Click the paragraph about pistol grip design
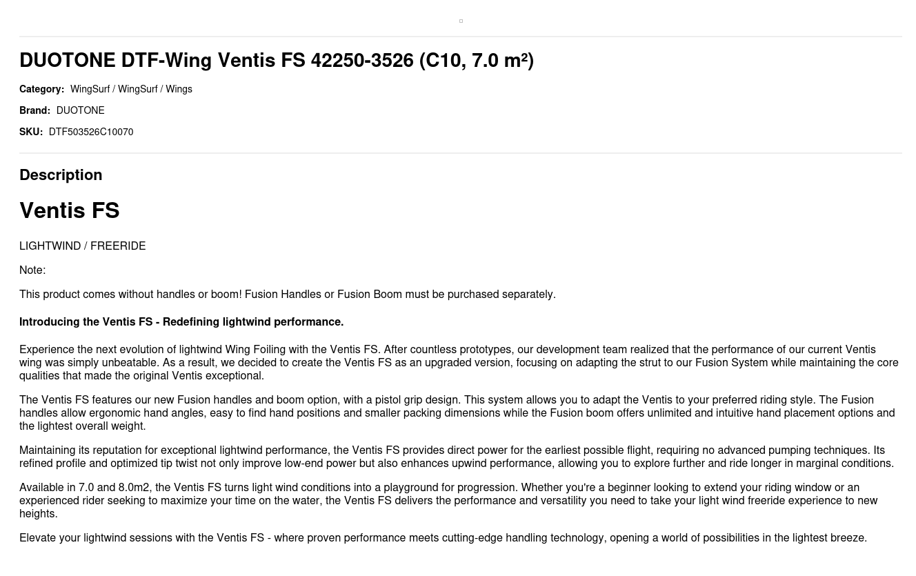The width and height of the screenshot is (916, 576). tap(458, 413)
